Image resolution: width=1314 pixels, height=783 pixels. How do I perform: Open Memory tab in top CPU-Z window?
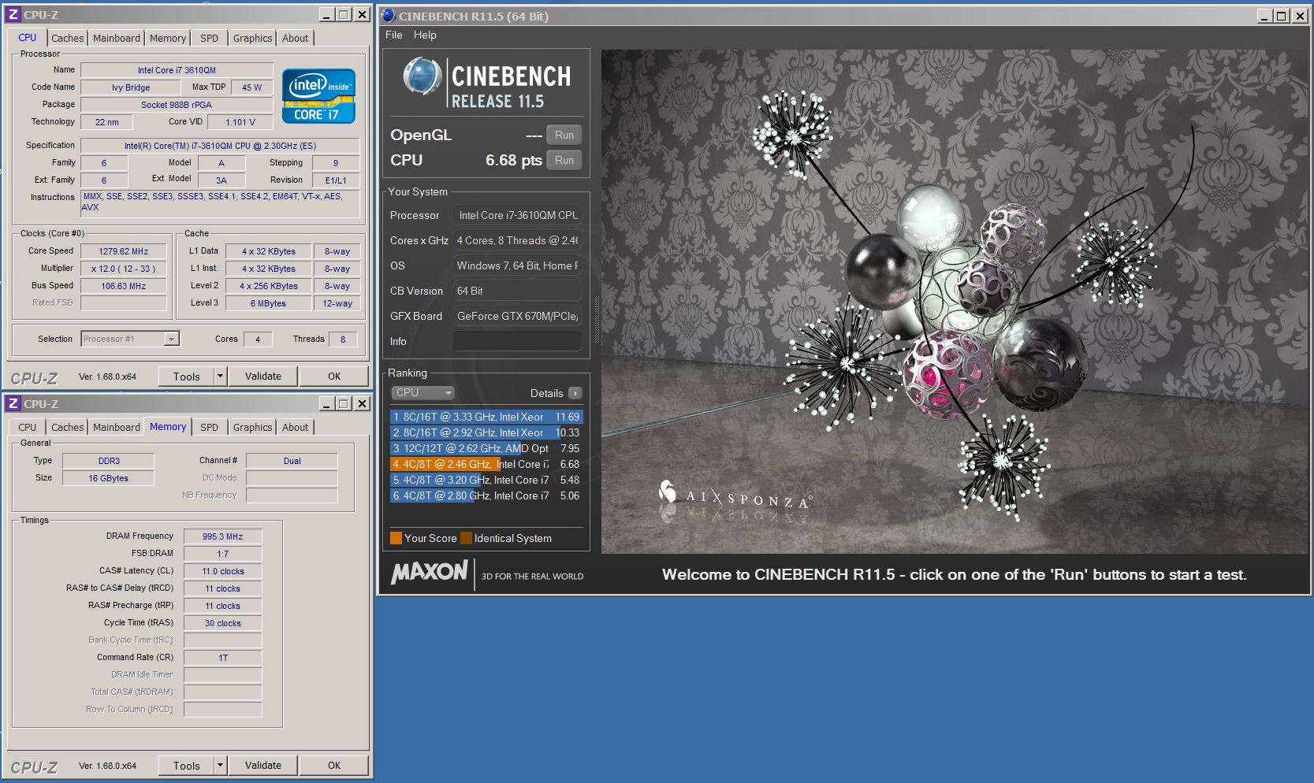pos(168,38)
